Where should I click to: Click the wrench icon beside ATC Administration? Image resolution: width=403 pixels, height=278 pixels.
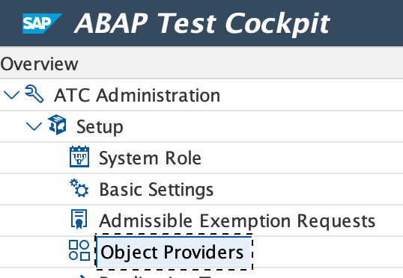tap(34, 94)
